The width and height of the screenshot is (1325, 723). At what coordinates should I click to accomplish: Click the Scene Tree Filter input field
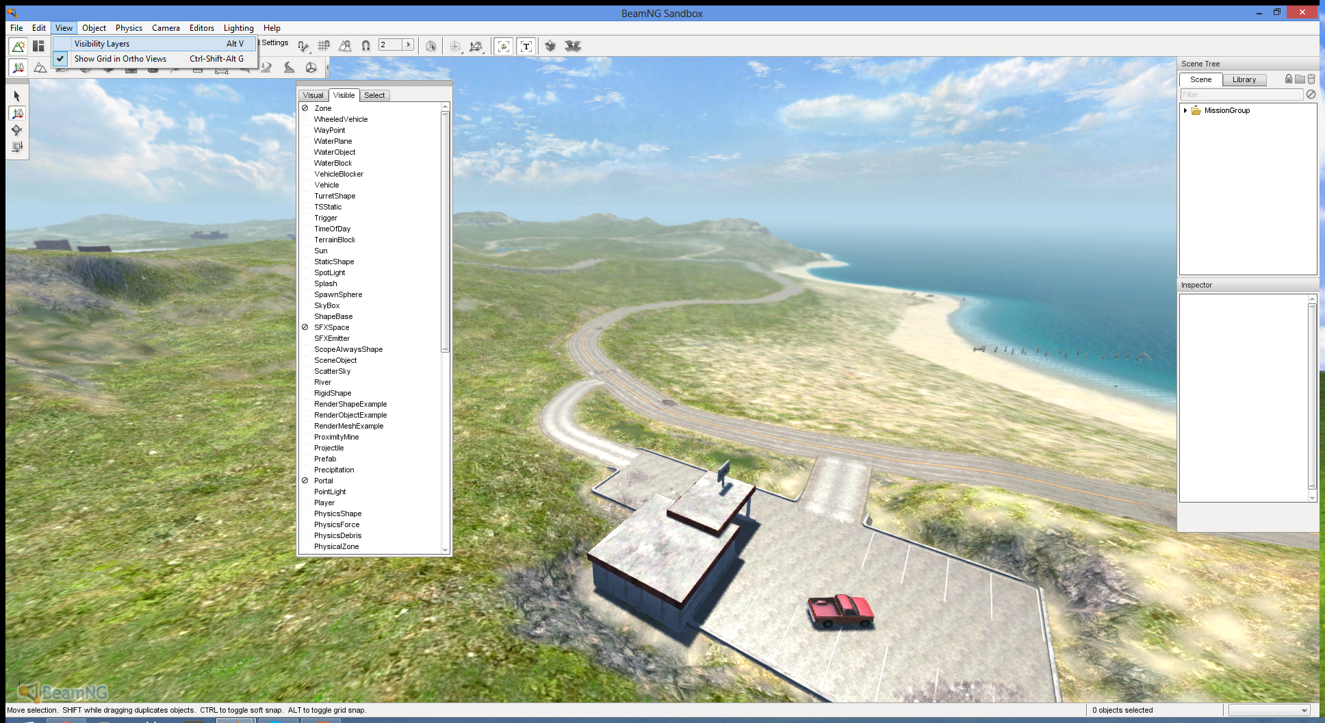(x=1240, y=94)
